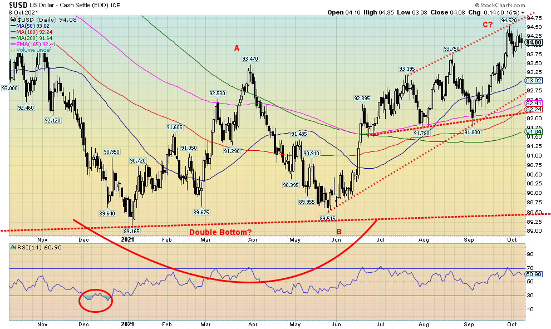
Task: Click the red circle on RSI oversold zone
Action: [96, 301]
